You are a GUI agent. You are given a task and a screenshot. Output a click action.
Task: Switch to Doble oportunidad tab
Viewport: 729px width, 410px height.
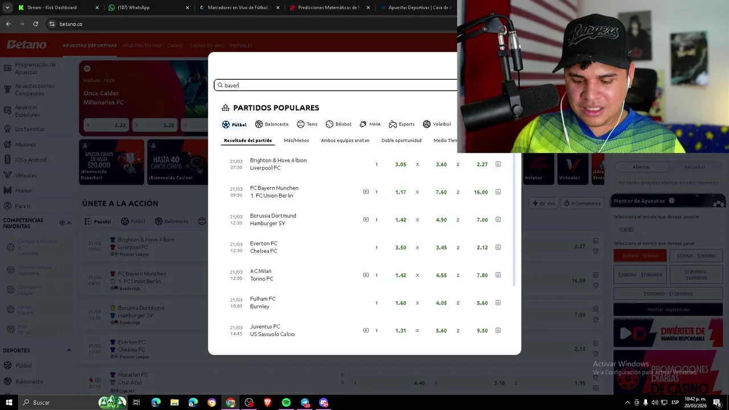402,141
